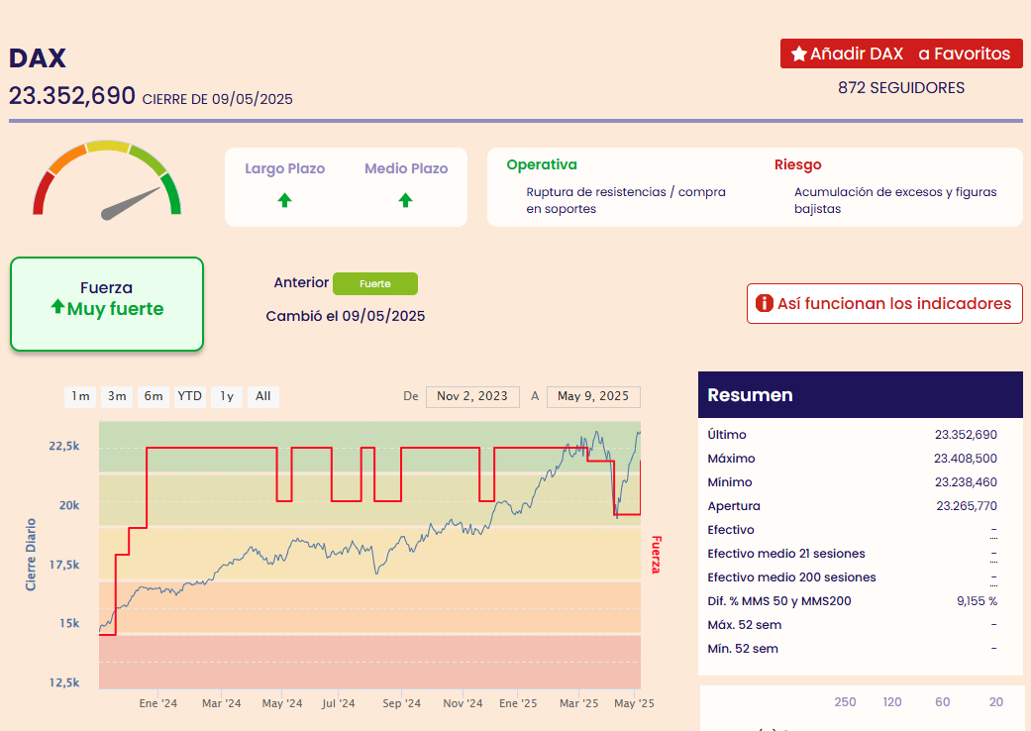Click the Resumen panel header
This screenshot has width=1031, height=731.
[x=861, y=394]
